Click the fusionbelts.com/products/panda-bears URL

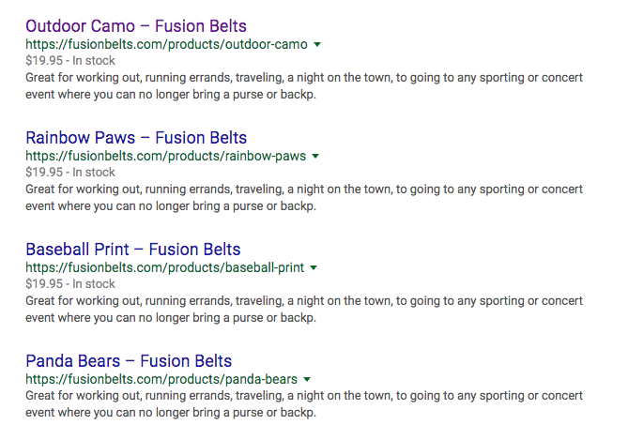(x=161, y=379)
